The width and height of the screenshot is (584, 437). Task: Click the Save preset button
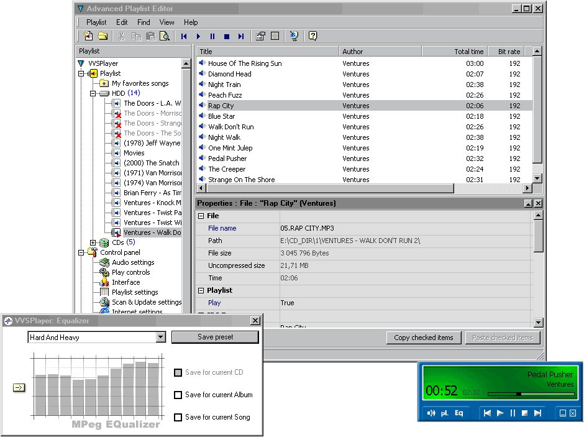[216, 337]
